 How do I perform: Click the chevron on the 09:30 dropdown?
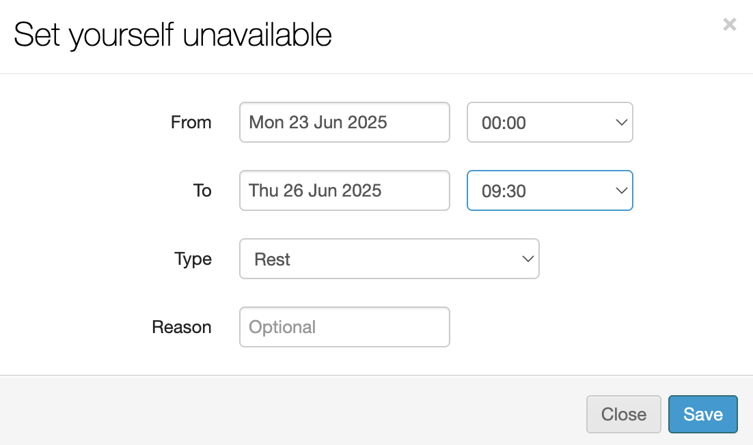pos(621,190)
